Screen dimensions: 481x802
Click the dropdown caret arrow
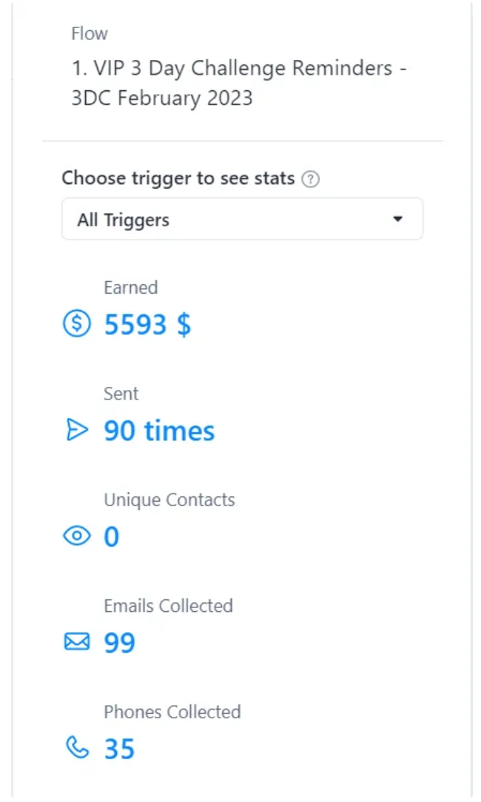coord(398,220)
